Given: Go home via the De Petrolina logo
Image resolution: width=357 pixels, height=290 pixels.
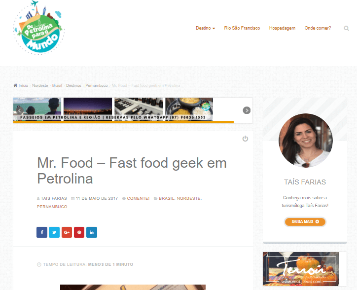Looking at the screenshot, I should tap(38, 28).
